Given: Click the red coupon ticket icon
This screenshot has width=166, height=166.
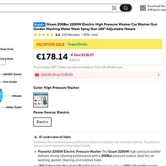Looking at the screenshot, I should pos(37,75).
